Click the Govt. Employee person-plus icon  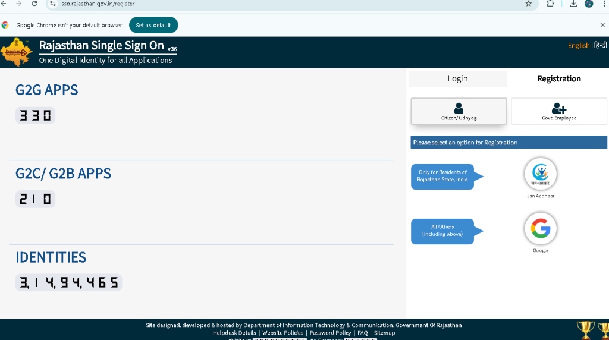point(558,108)
